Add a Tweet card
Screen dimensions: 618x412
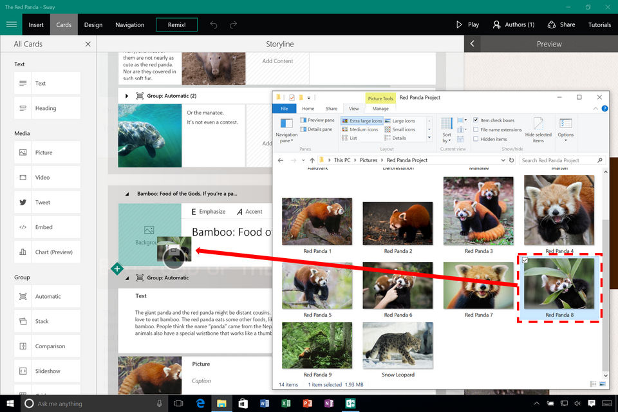tap(48, 202)
